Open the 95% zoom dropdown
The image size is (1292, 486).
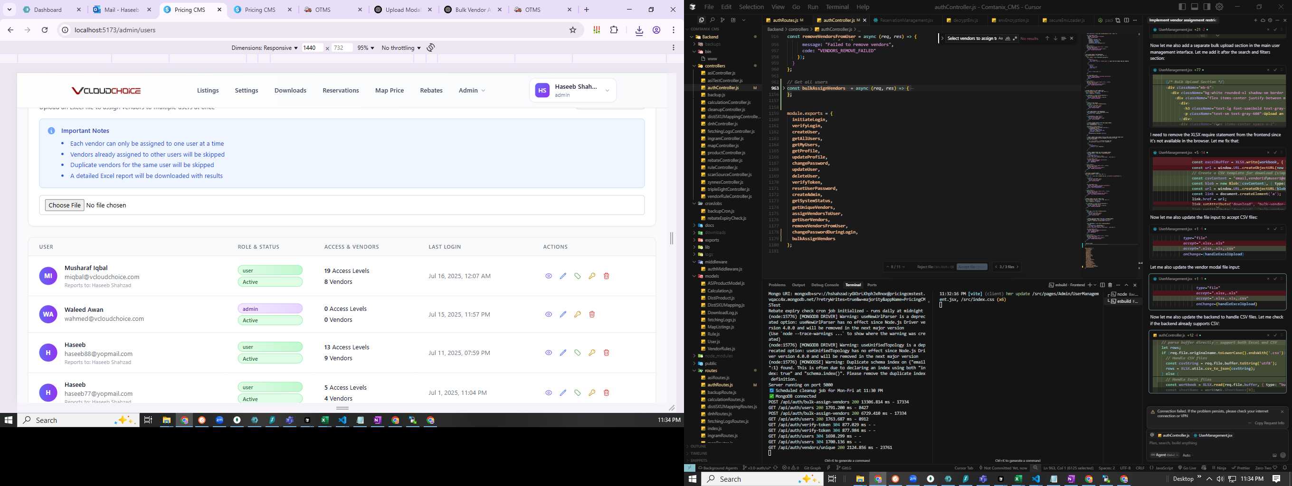tap(366, 47)
